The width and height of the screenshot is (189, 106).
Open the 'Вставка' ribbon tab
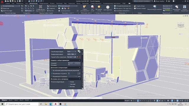pyautogui.click(x=52, y=4)
